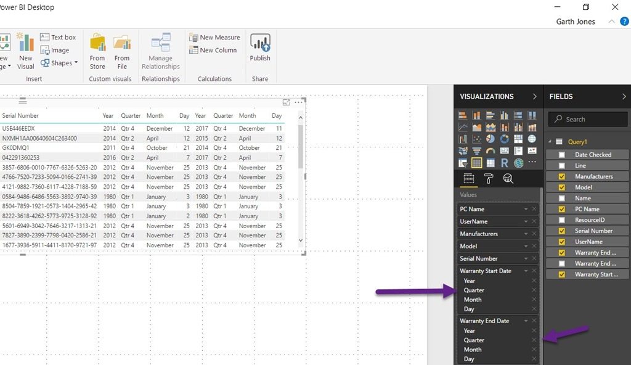Select the Map globe visual
The height and width of the screenshot is (365, 631).
point(532,139)
